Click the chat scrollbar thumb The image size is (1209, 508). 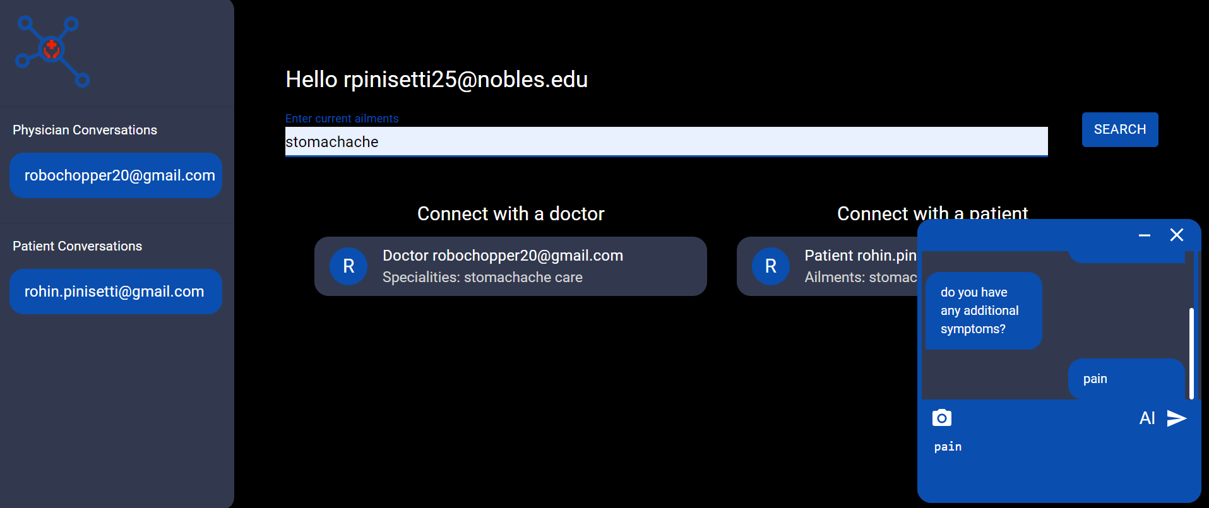coord(1191,353)
